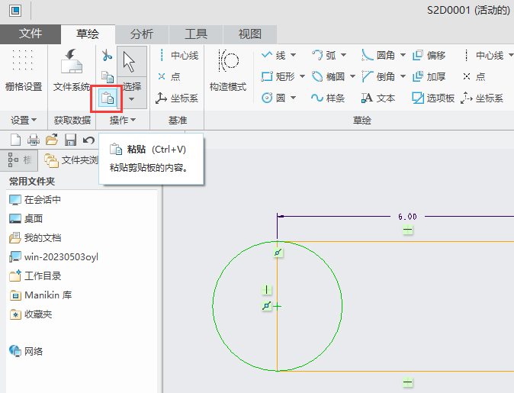Expand the Rectangle (矩形) dropdown arrow
This screenshot has height=393, width=514.
(x=302, y=76)
